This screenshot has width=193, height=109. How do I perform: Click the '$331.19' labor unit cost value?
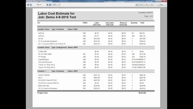click(x=96, y=75)
